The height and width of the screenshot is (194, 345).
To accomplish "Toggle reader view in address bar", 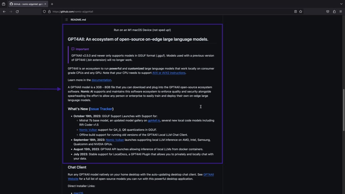I will 295,11.
